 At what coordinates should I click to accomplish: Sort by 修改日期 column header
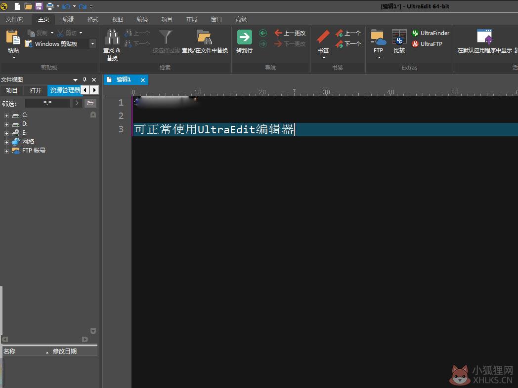[x=74, y=351]
